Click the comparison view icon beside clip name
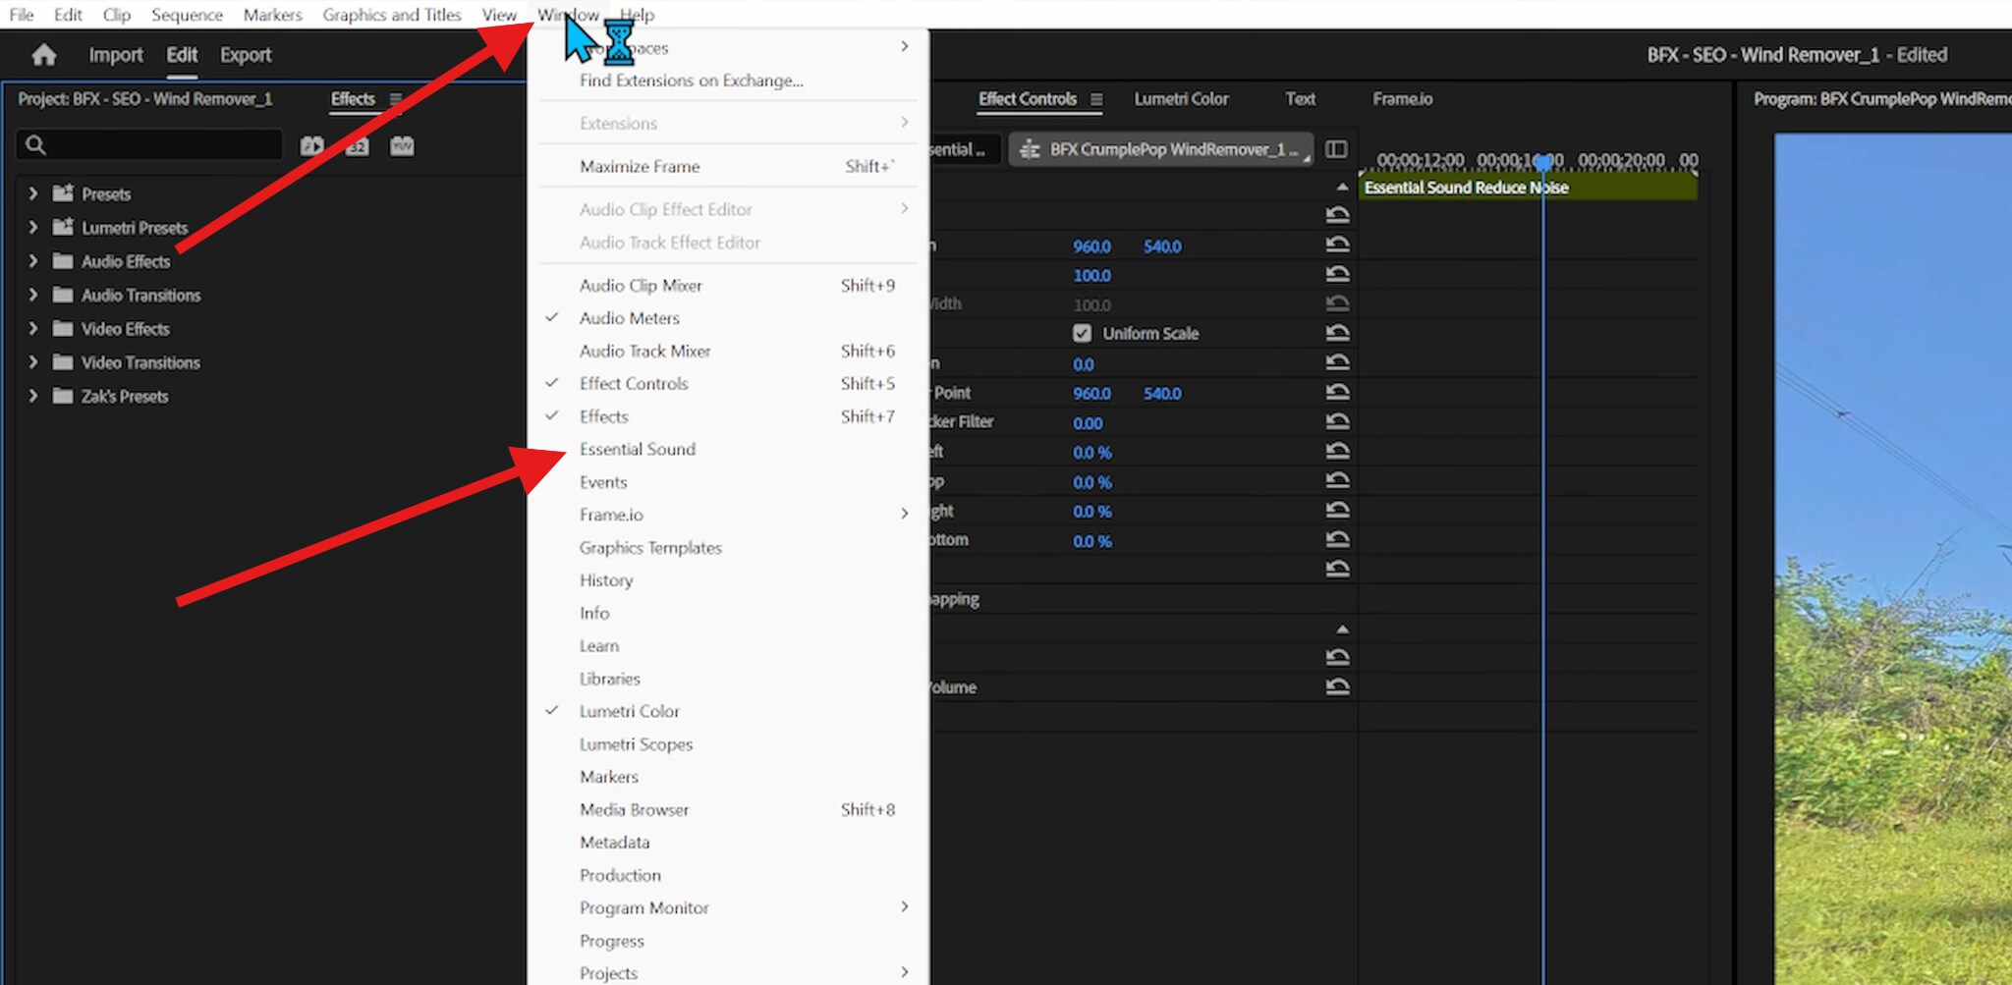Screen dimensions: 2012x985 click(x=1336, y=149)
